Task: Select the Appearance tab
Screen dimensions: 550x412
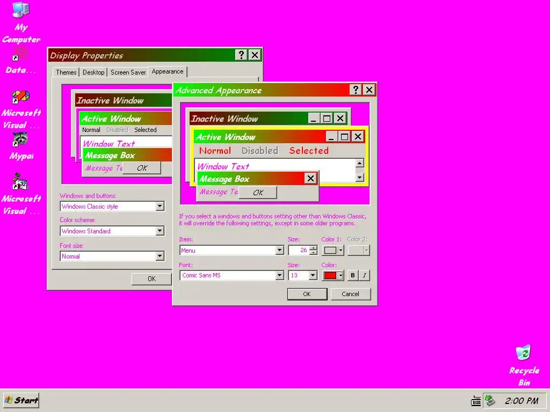Action: [168, 71]
